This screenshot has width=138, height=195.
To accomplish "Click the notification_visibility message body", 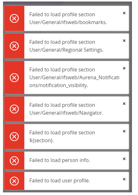I will pyautogui.click(x=74, y=78).
